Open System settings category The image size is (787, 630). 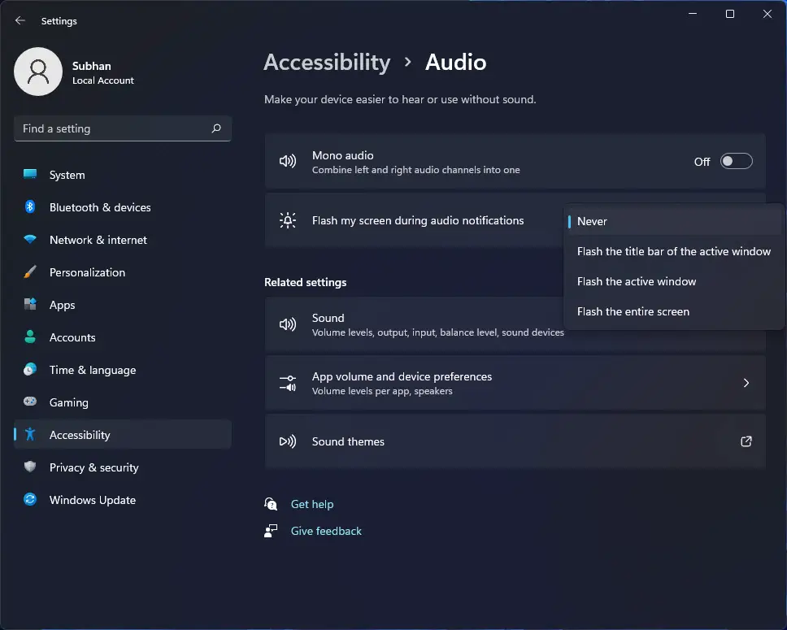tap(123, 175)
